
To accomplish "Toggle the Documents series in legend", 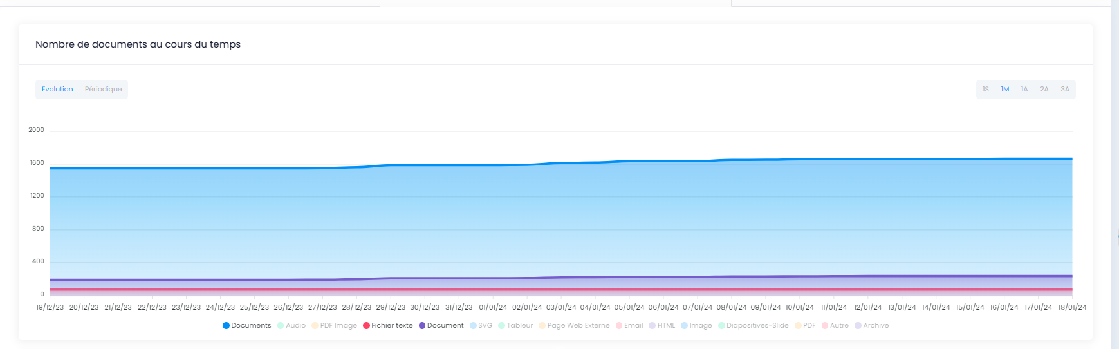I will click(x=247, y=326).
